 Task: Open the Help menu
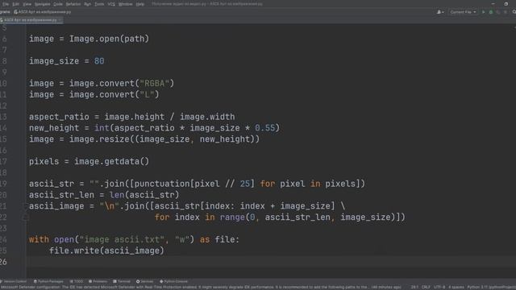point(140,4)
